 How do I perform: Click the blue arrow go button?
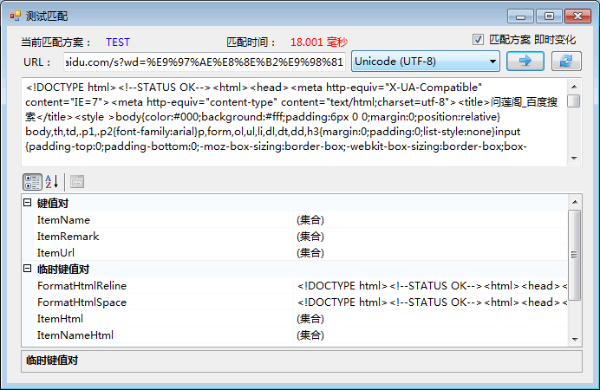point(525,62)
